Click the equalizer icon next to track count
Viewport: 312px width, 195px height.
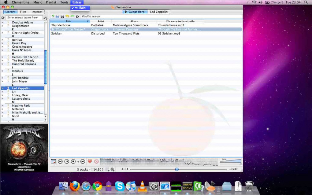coord(113,169)
